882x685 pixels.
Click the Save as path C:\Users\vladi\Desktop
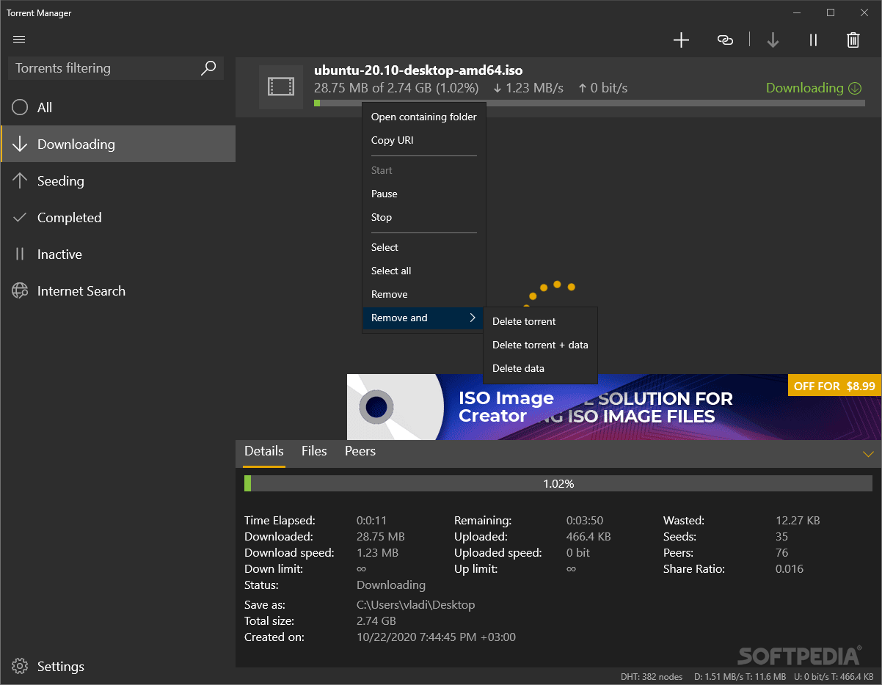tap(416, 605)
